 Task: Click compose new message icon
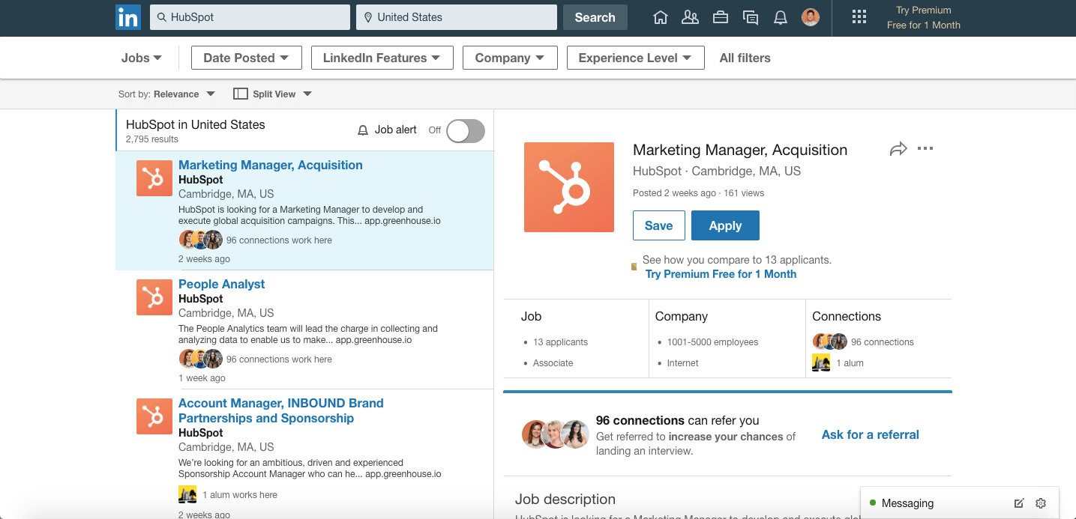point(1019,503)
